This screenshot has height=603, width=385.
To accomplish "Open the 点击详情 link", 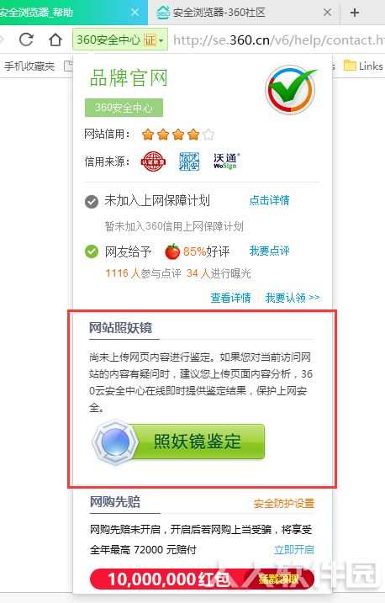I will point(269,200).
